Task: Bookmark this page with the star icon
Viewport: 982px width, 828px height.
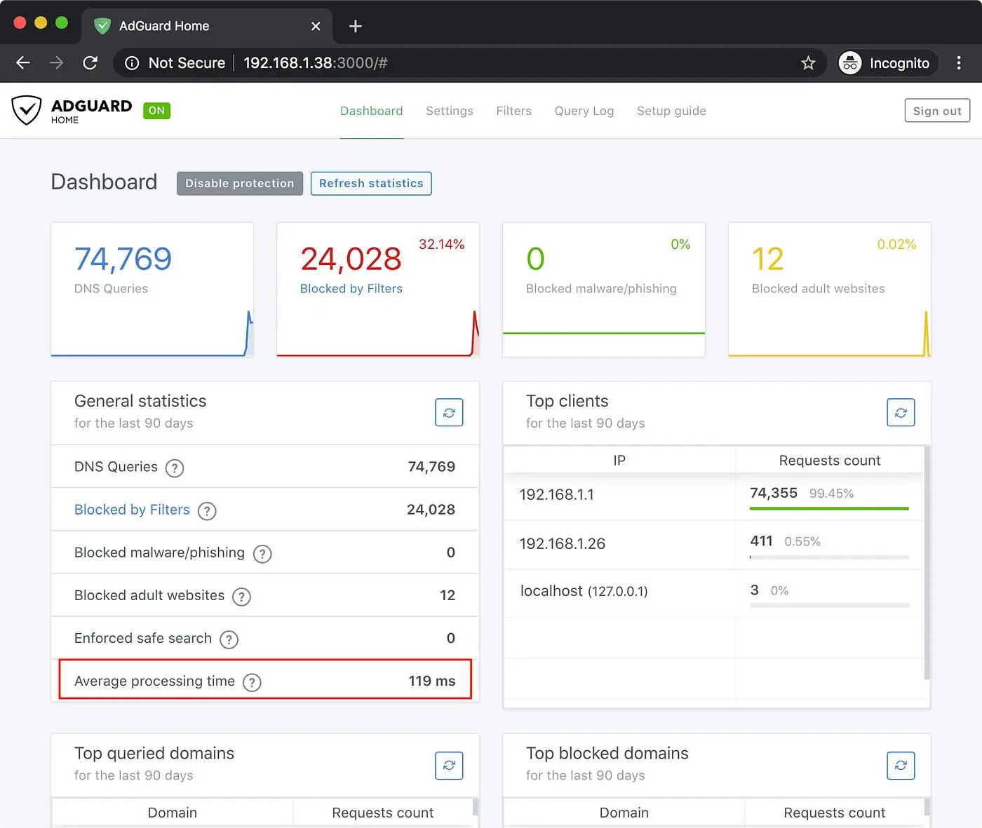Action: point(808,63)
